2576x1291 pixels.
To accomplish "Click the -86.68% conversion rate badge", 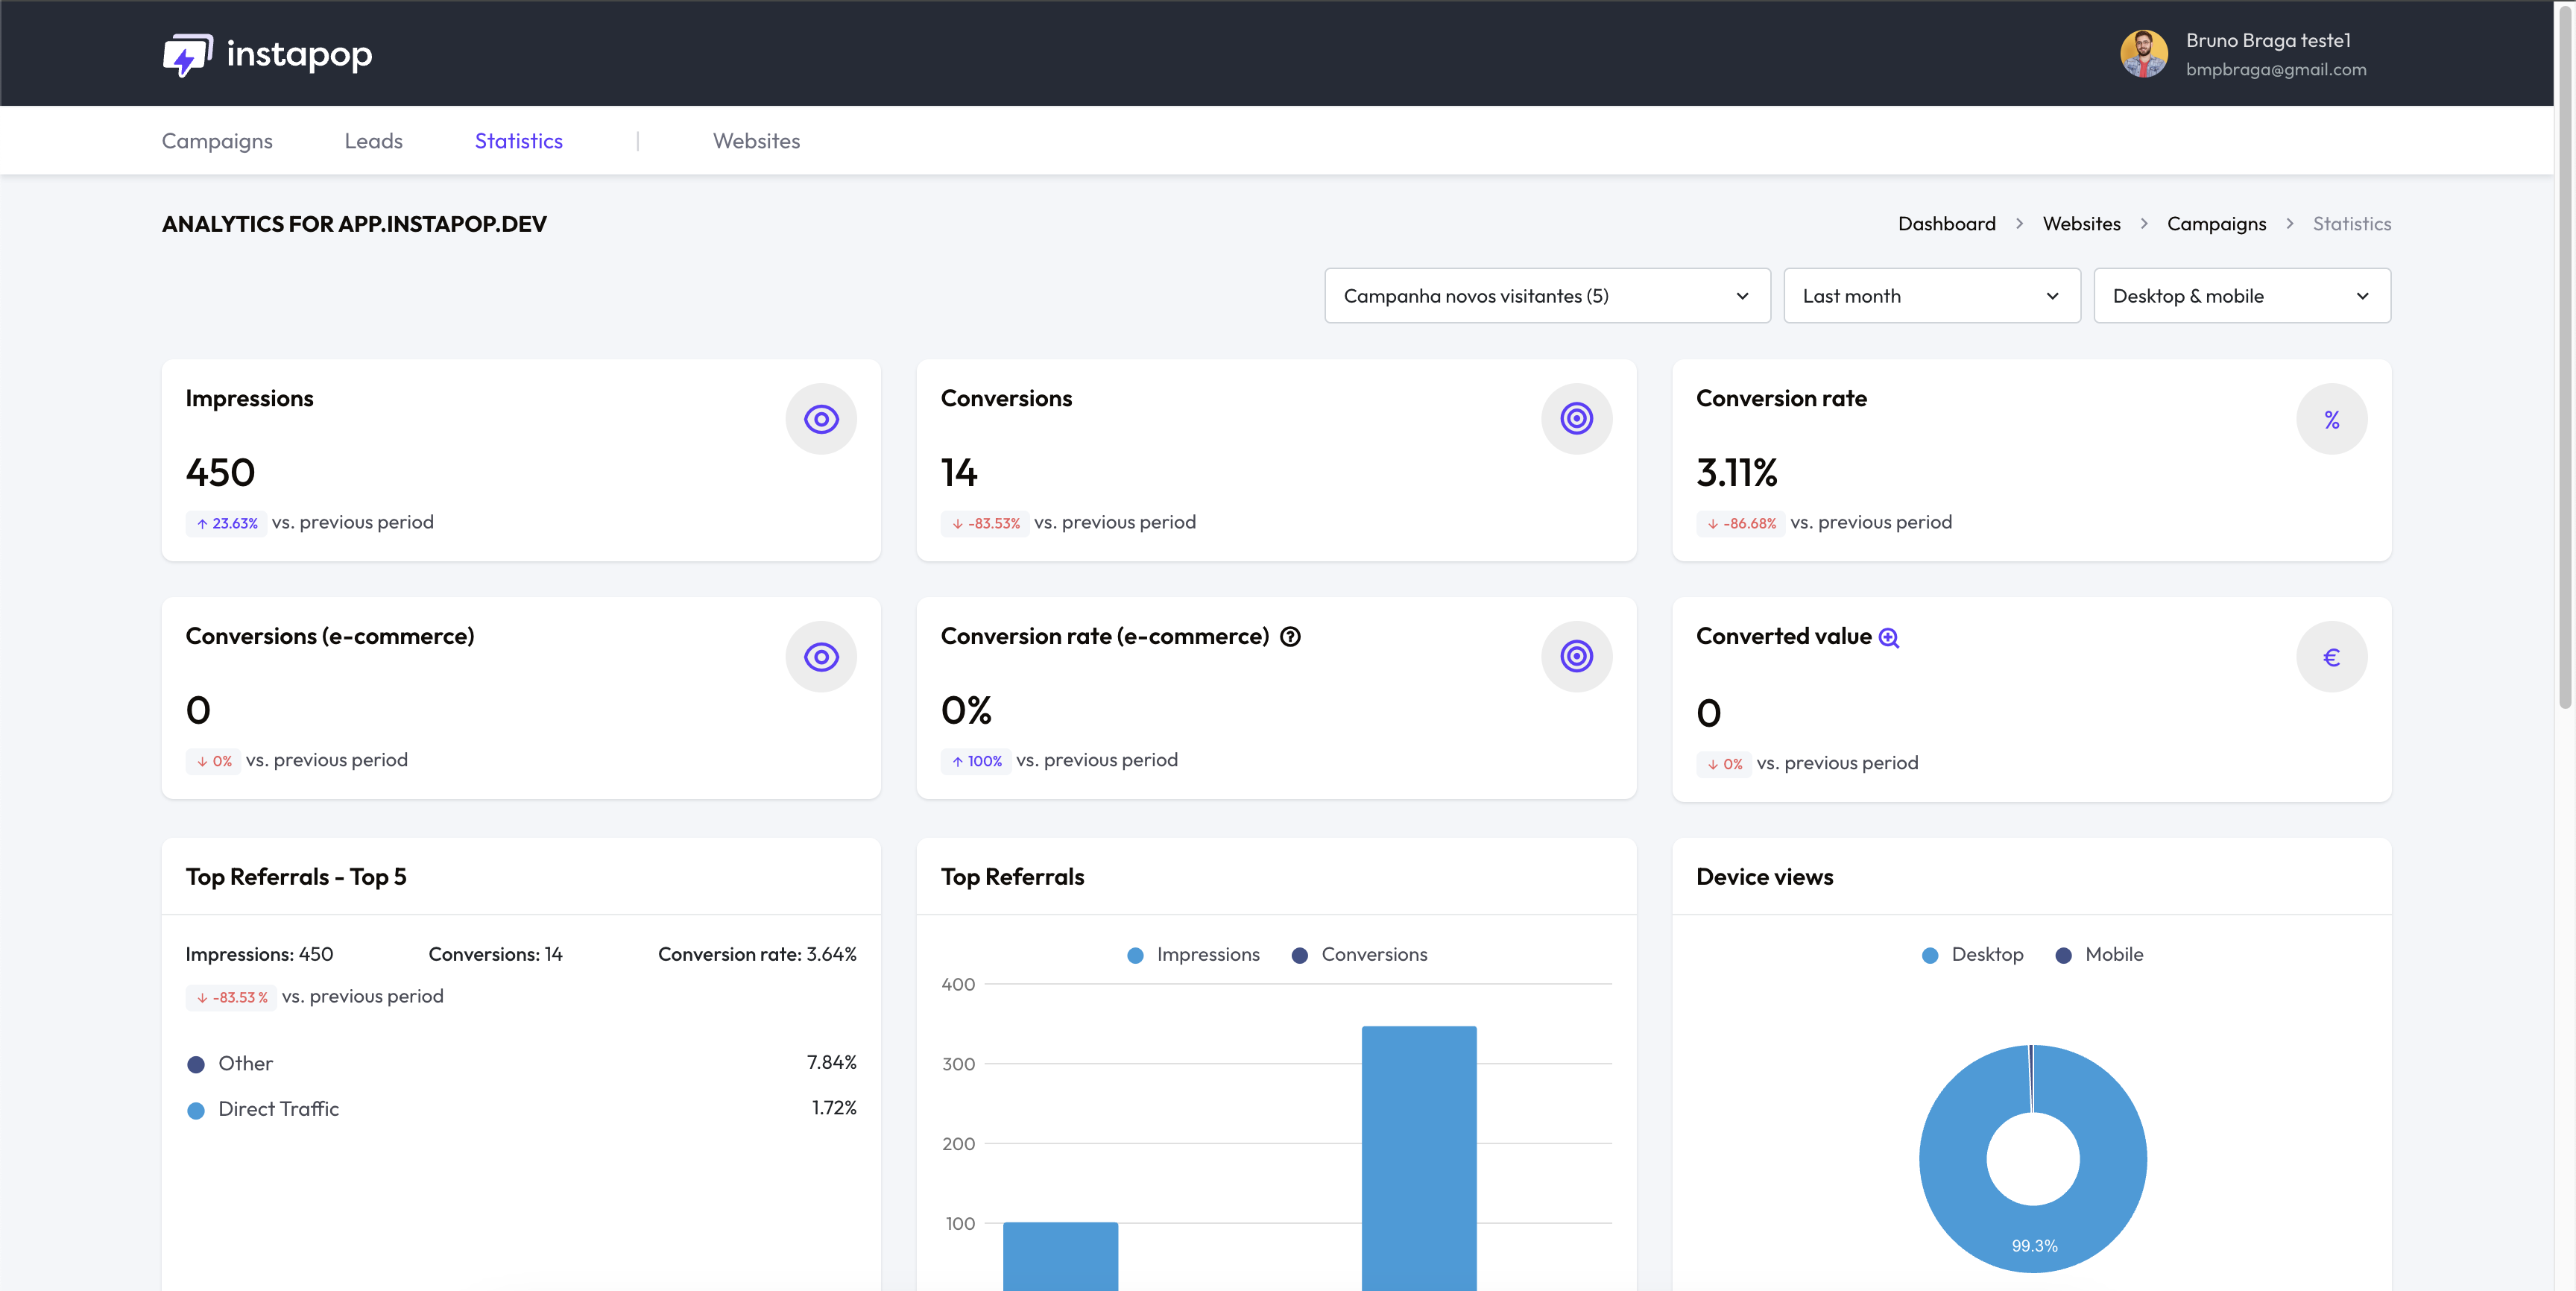I will (1740, 523).
